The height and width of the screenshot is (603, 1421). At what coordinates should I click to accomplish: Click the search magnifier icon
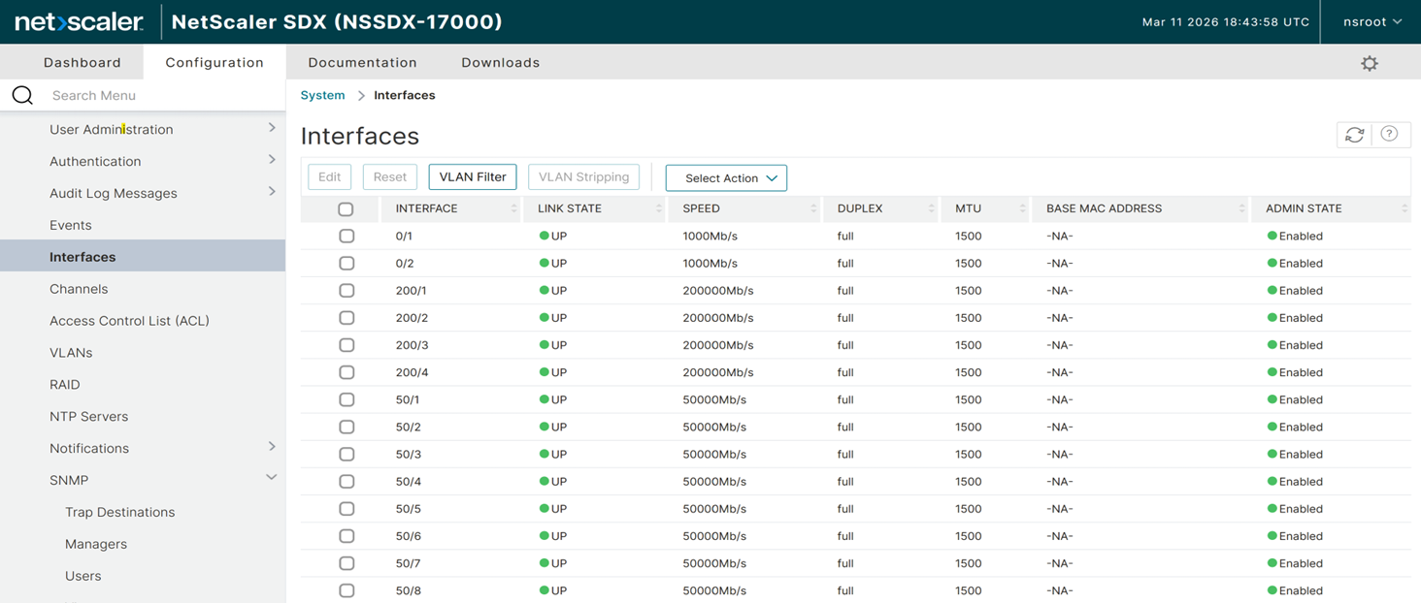23,95
